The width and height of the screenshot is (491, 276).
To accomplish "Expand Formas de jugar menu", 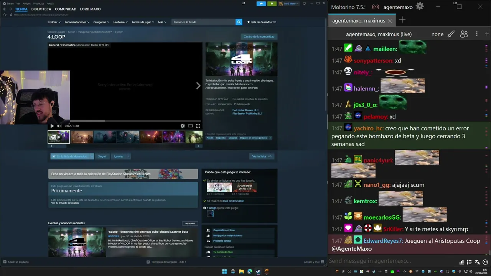I will coord(143,22).
